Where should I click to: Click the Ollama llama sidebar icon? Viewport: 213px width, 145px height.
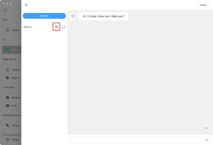7,50
